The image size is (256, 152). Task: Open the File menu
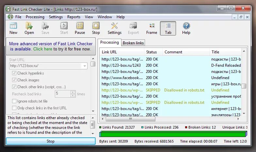18,17
